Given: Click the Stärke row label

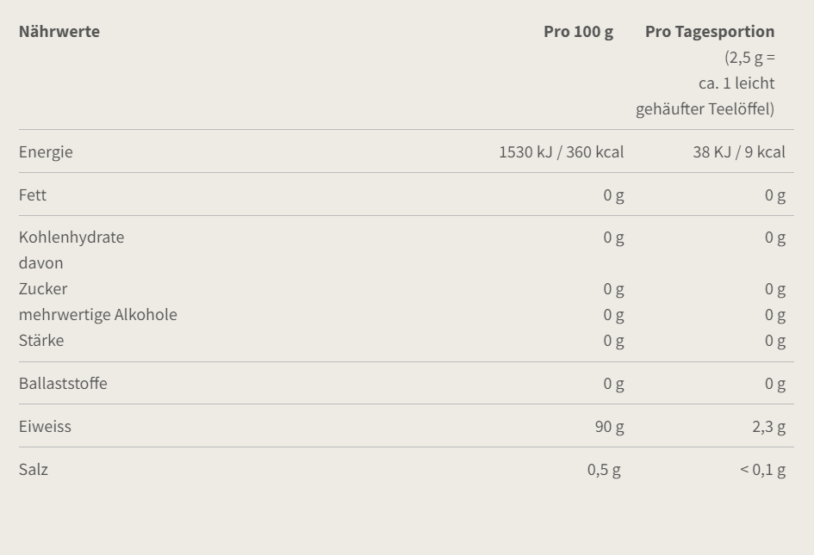Looking at the screenshot, I should coord(41,341).
